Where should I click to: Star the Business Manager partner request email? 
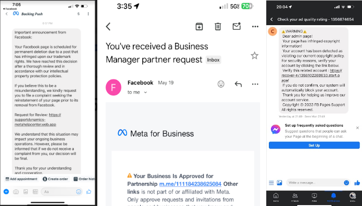tap(254, 55)
